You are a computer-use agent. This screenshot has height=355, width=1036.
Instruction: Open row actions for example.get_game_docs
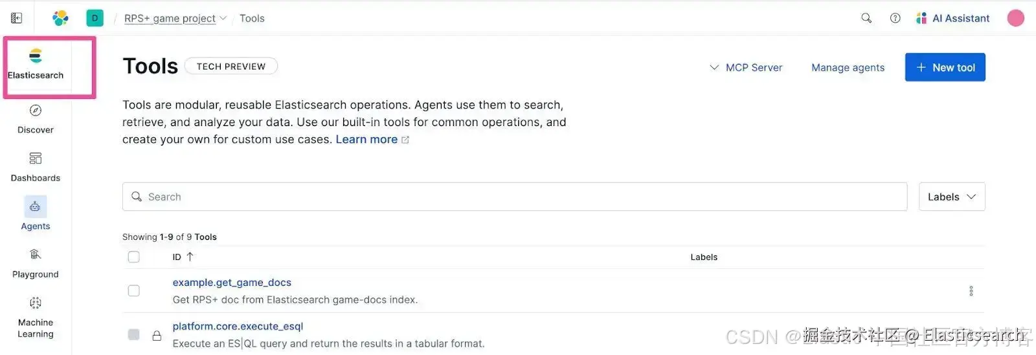click(971, 291)
